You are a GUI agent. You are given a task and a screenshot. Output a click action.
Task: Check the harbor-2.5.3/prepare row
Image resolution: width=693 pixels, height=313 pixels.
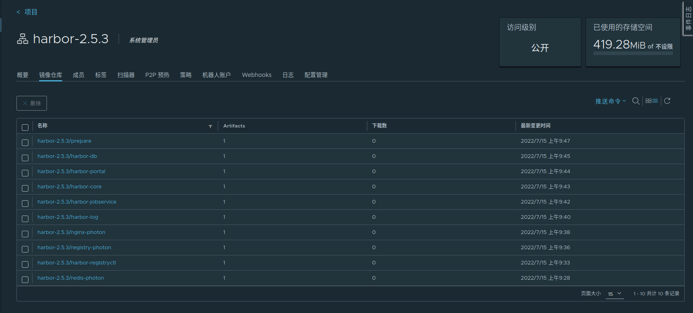[25, 142]
